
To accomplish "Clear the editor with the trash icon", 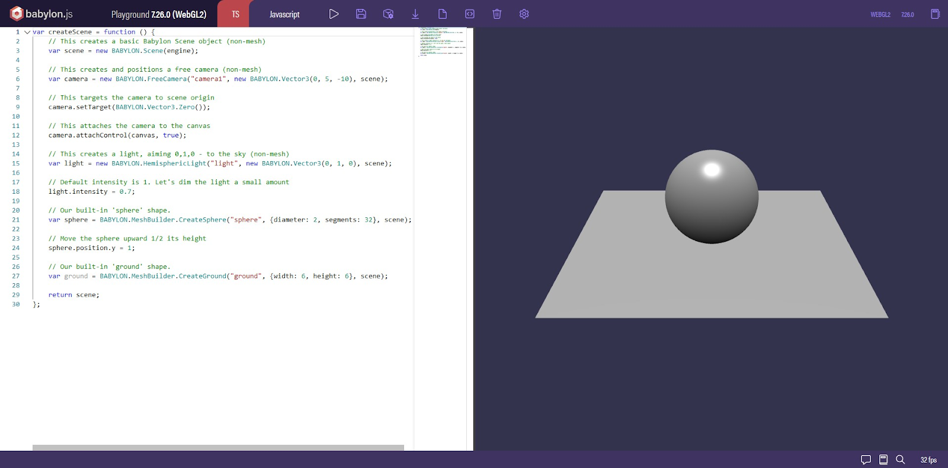I will pyautogui.click(x=497, y=14).
